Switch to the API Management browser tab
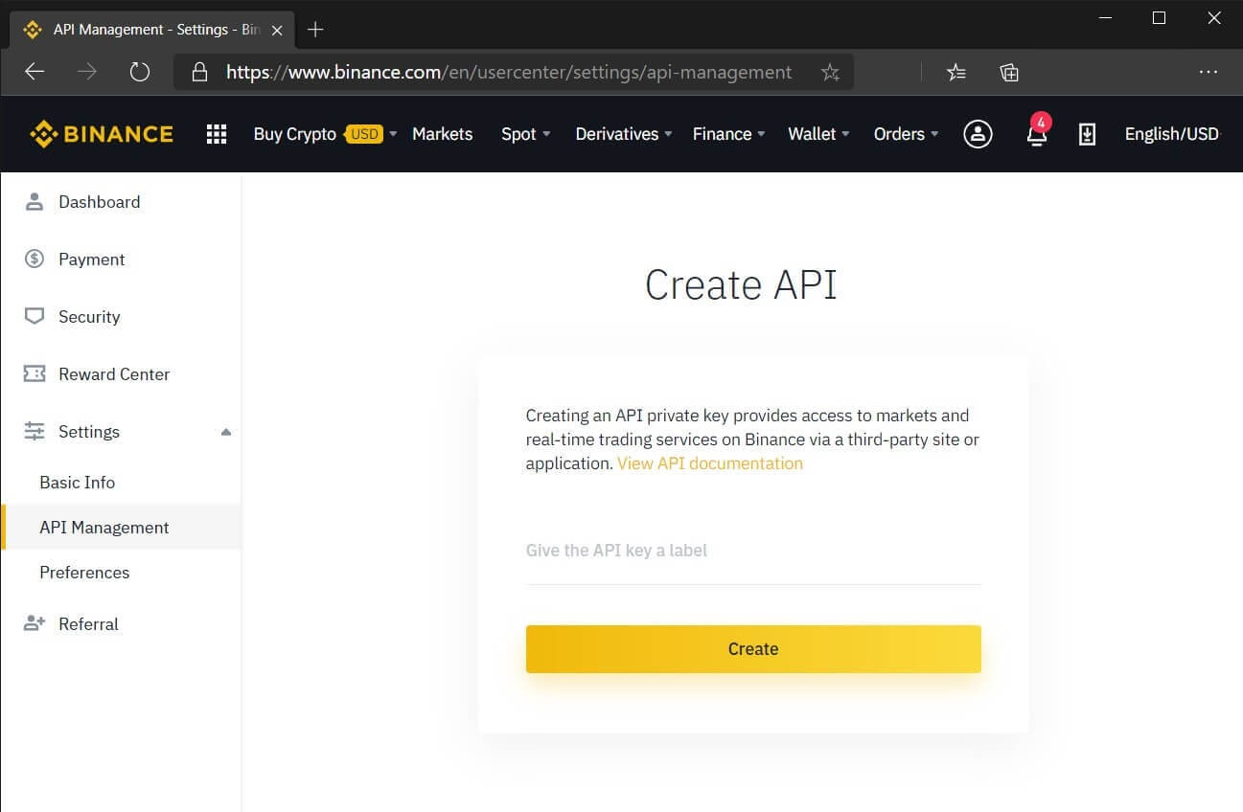The width and height of the screenshot is (1243, 812). (144, 29)
